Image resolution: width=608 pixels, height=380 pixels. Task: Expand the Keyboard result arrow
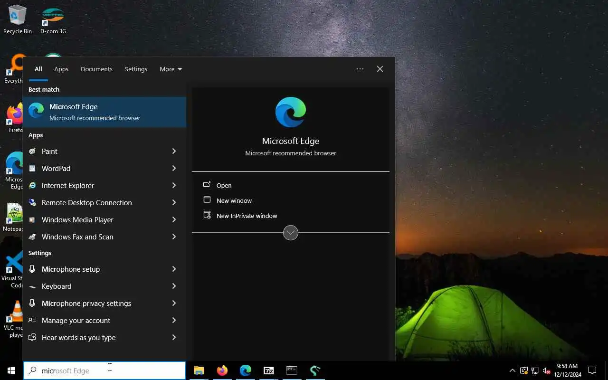pyautogui.click(x=174, y=286)
